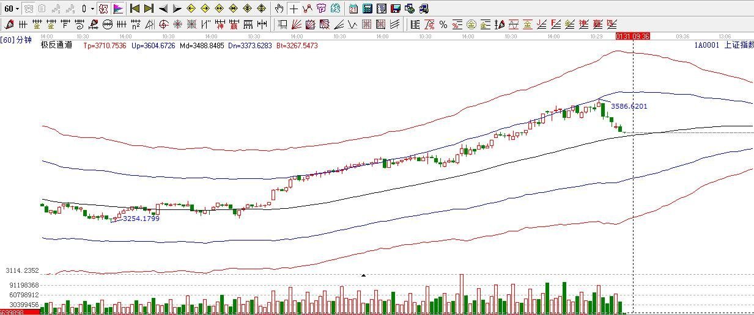Click yellow diamond with outward horizontal arrows
The image size is (754, 315).
219,9
